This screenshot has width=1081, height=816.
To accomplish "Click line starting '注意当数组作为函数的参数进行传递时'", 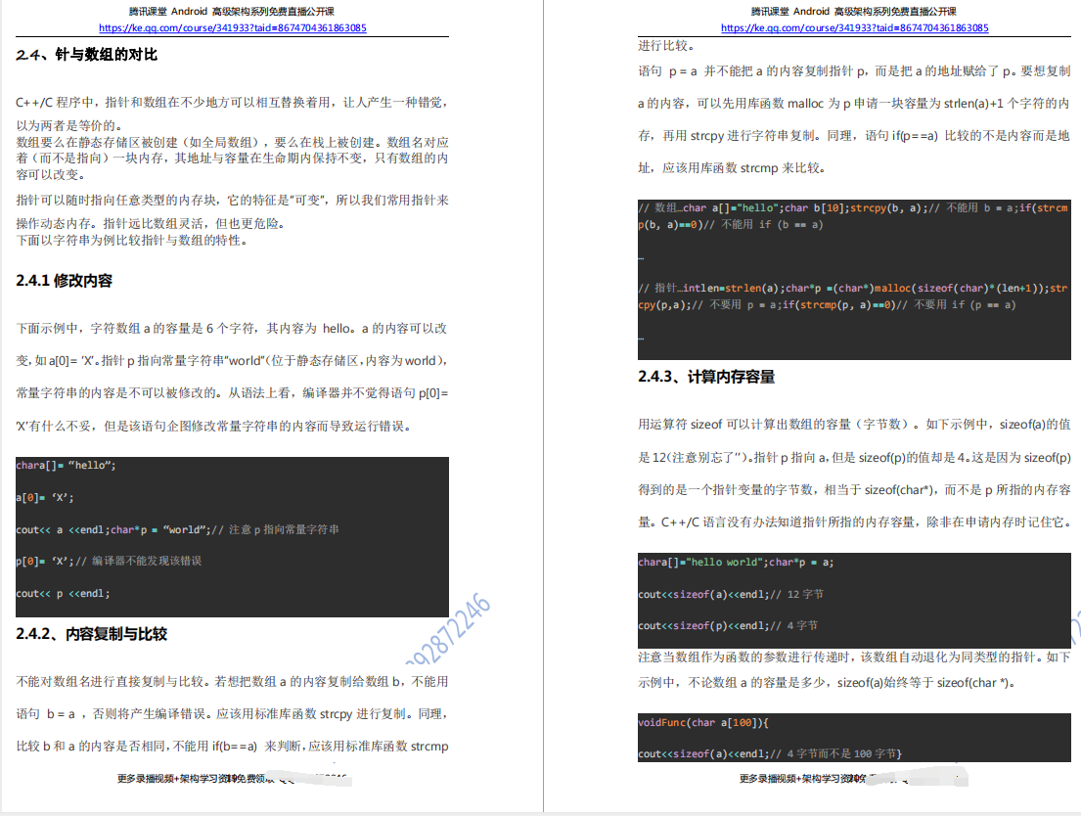I will pyautogui.click(x=854, y=657).
